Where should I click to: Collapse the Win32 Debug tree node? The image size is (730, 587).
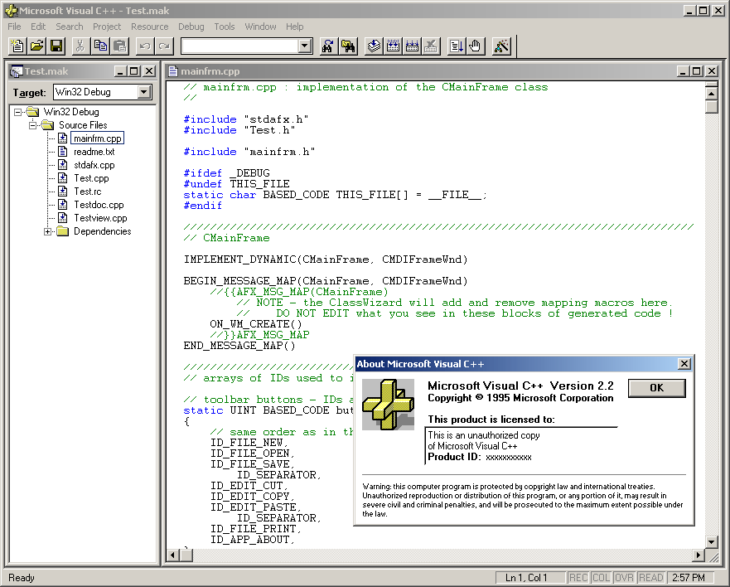(x=17, y=112)
